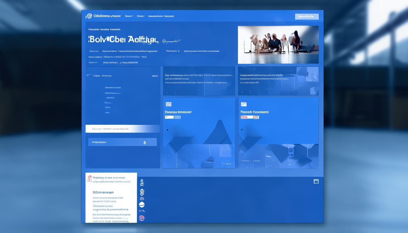
Task: Click the group photo thumbnail at top right
Action: point(278,45)
